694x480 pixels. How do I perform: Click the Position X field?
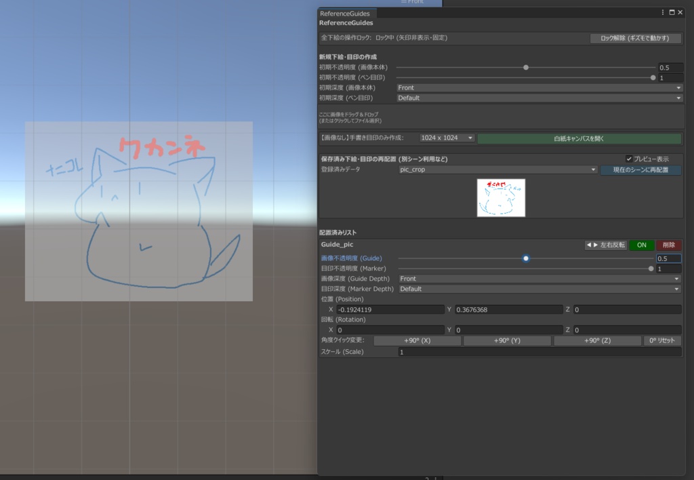(x=390, y=310)
